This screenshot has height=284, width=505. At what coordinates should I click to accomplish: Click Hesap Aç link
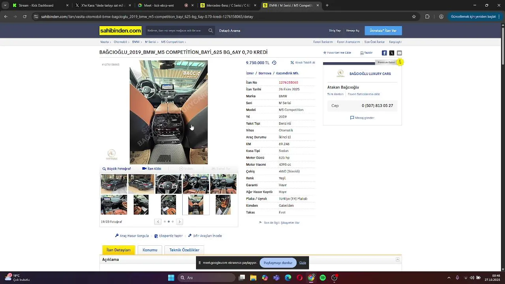pos(353,31)
